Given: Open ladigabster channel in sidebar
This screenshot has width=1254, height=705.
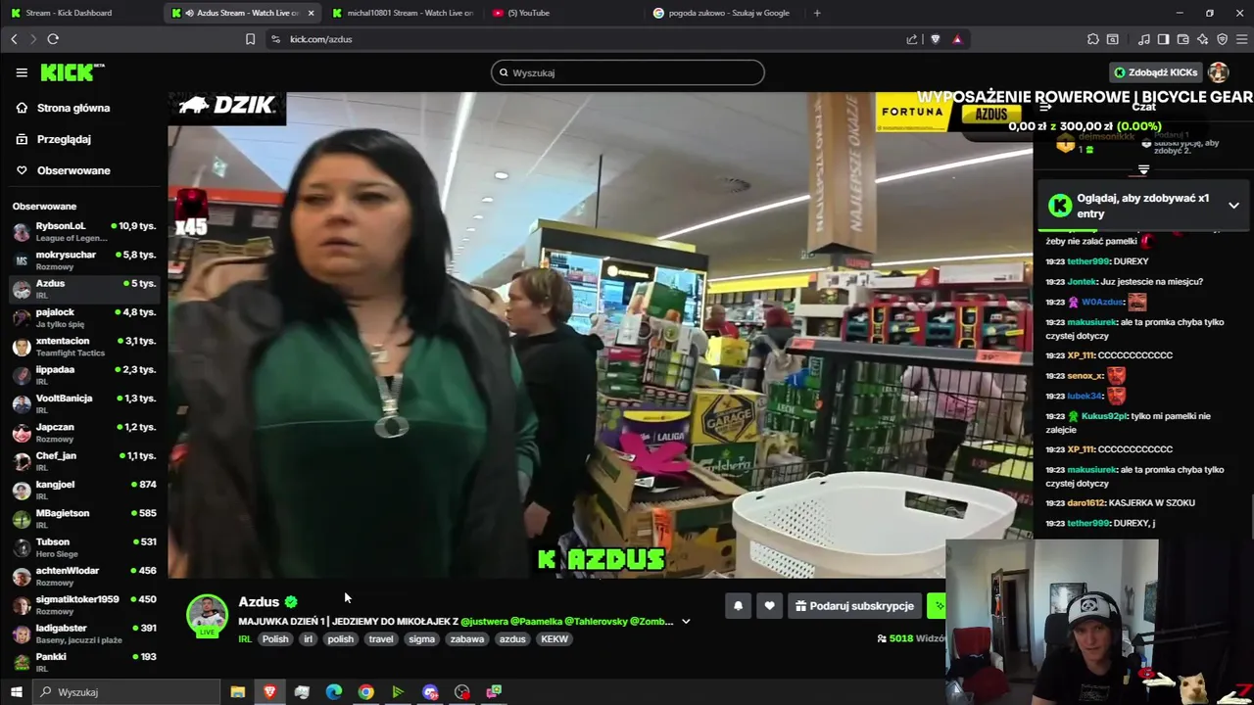Looking at the screenshot, I should pyautogui.click(x=83, y=633).
